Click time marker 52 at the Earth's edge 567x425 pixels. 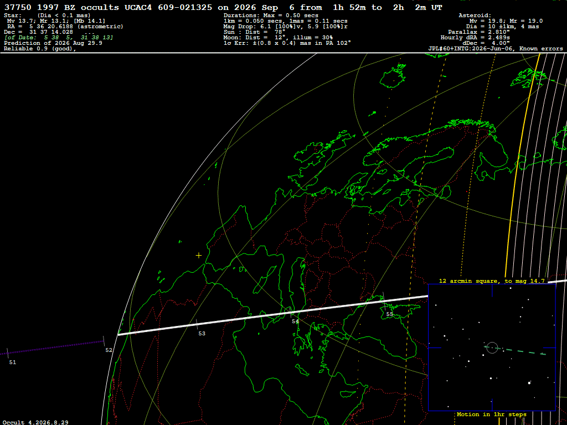click(x=109, y=350)
